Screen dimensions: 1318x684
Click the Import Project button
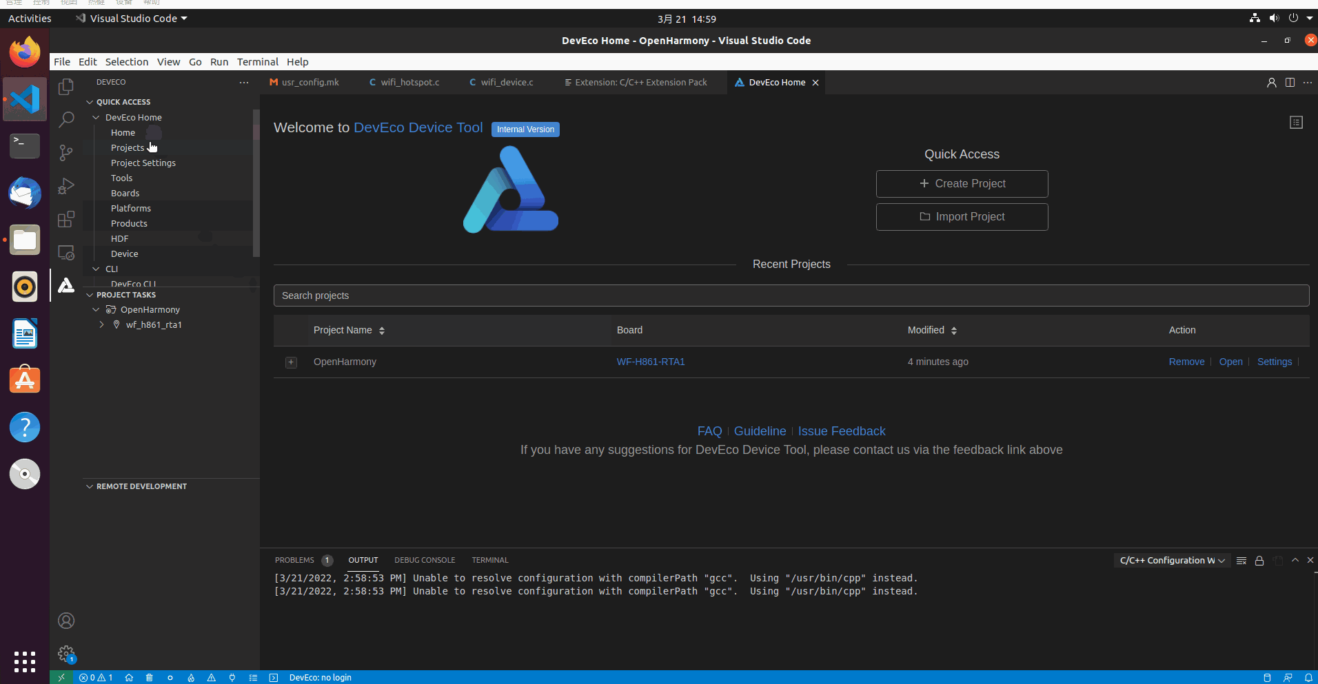click(x=962, y=217)
